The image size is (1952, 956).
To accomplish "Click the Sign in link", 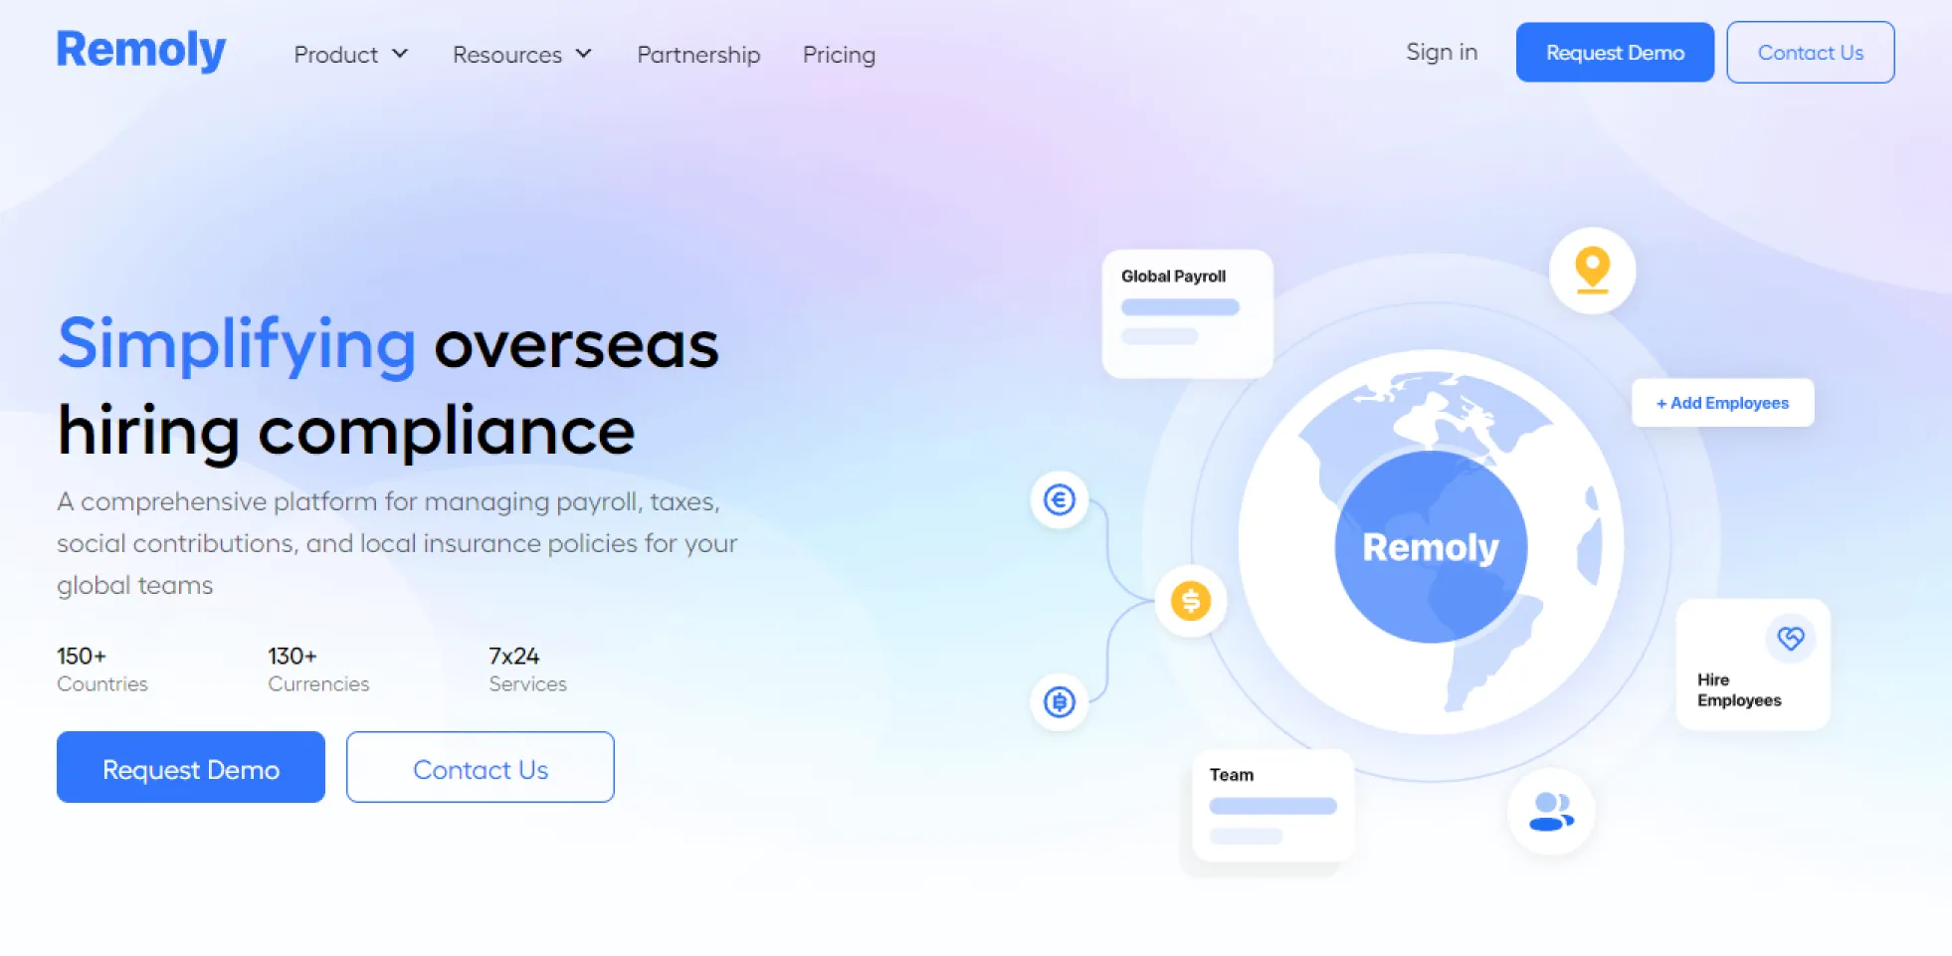I will click(x=1442, y=52).
